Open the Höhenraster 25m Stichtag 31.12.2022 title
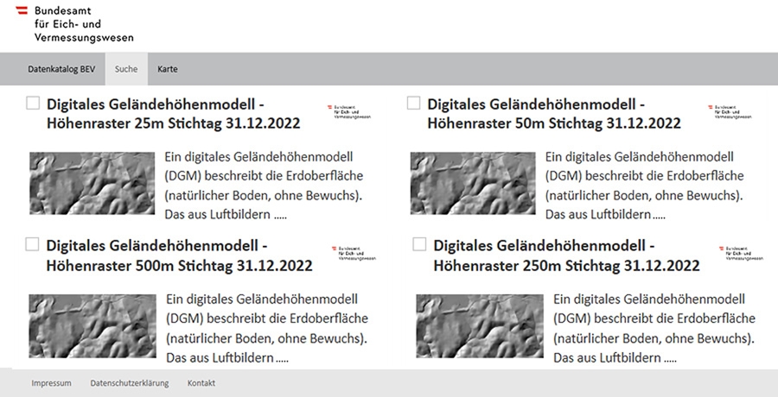This screenshot has width=778, height=397. [x=173, y=123]
